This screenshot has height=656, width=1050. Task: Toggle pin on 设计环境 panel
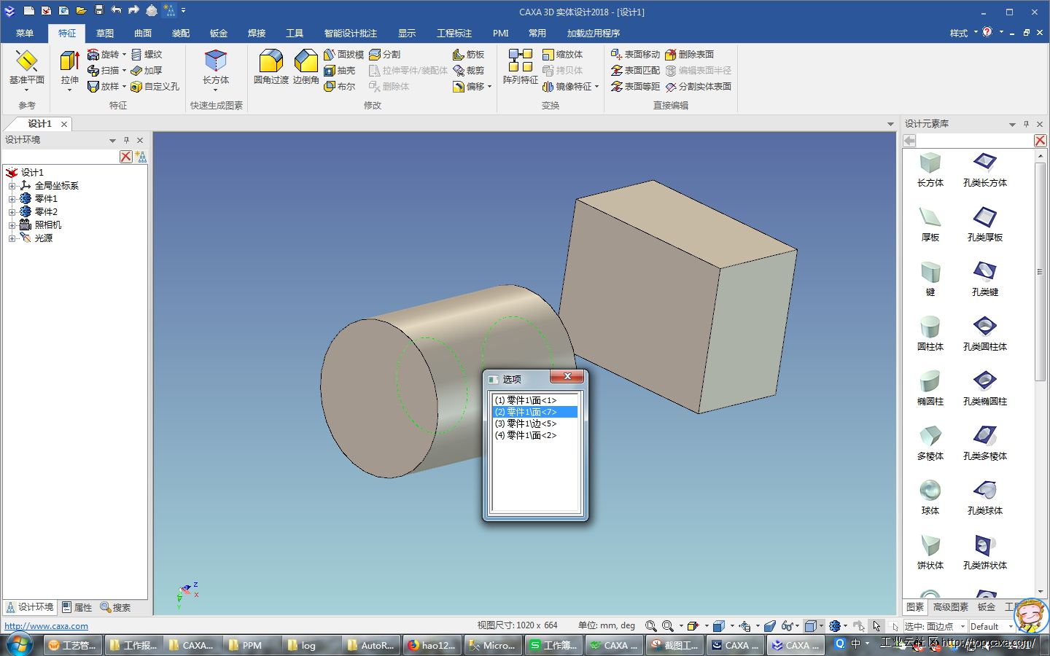click(x=126, y=140)
